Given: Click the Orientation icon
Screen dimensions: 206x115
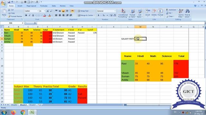Looking at the screenshot, I should (67, 11).
